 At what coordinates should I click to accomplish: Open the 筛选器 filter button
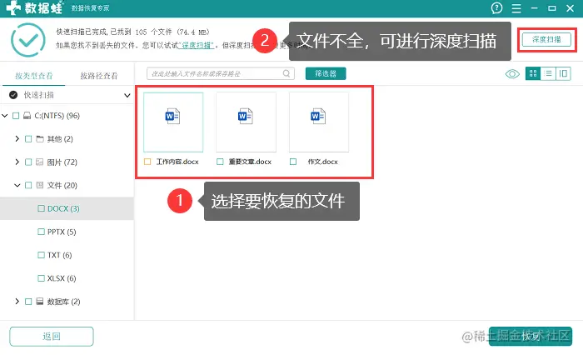click(x=326, y=73)
